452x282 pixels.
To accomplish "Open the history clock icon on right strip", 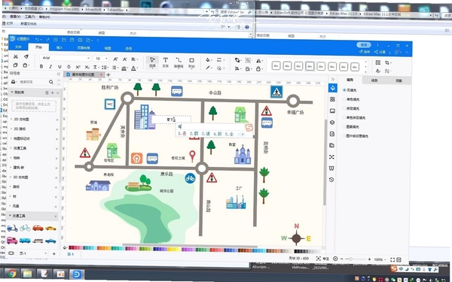I will 331,180.
